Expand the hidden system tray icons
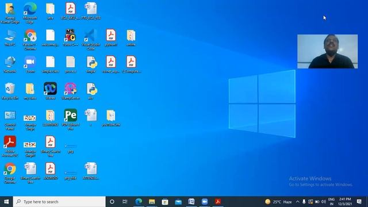This screenshot has height=207, width=368. [298, 202]
